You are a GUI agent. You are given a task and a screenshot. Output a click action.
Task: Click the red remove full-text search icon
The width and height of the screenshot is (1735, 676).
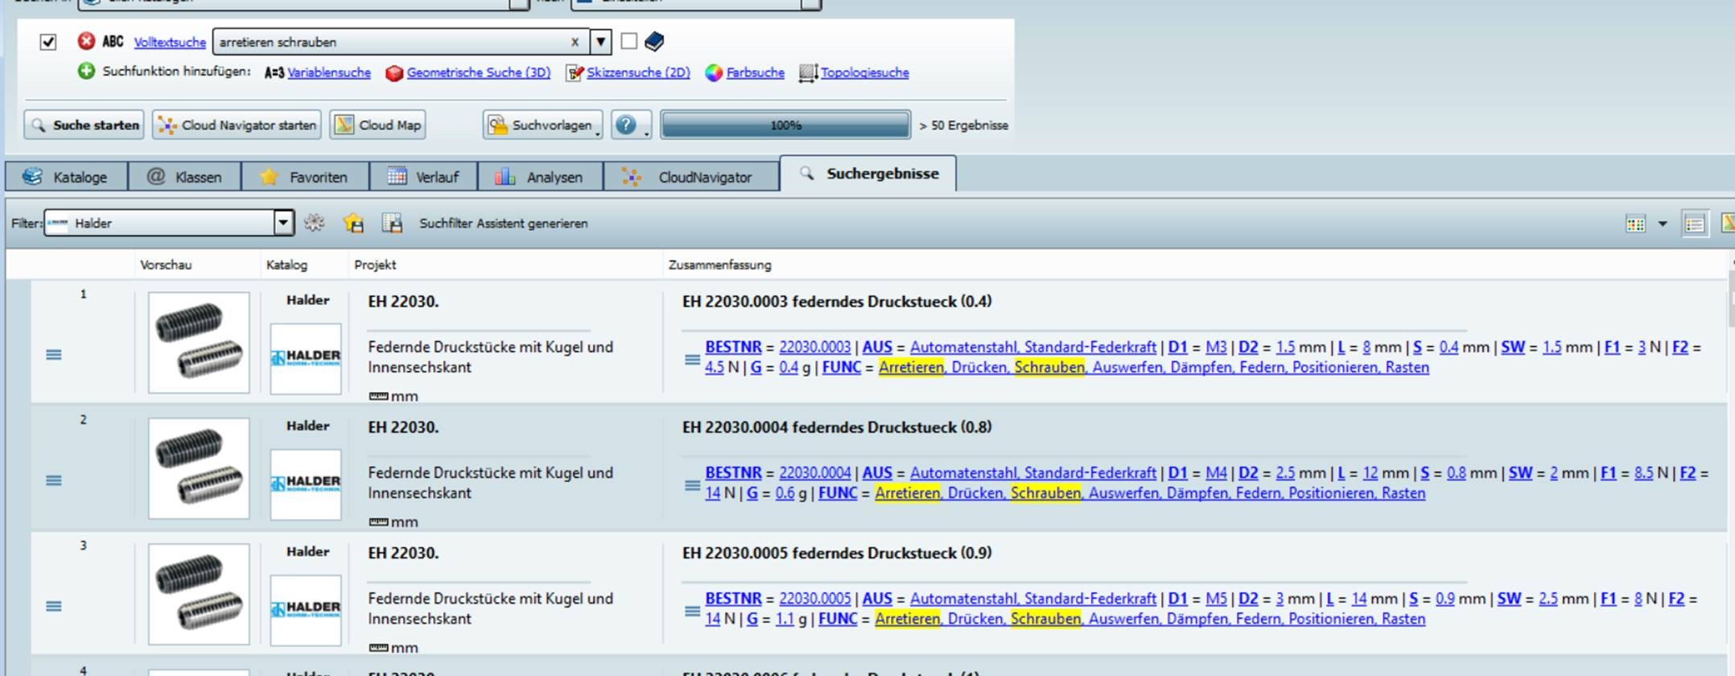(x=86, y=41)
